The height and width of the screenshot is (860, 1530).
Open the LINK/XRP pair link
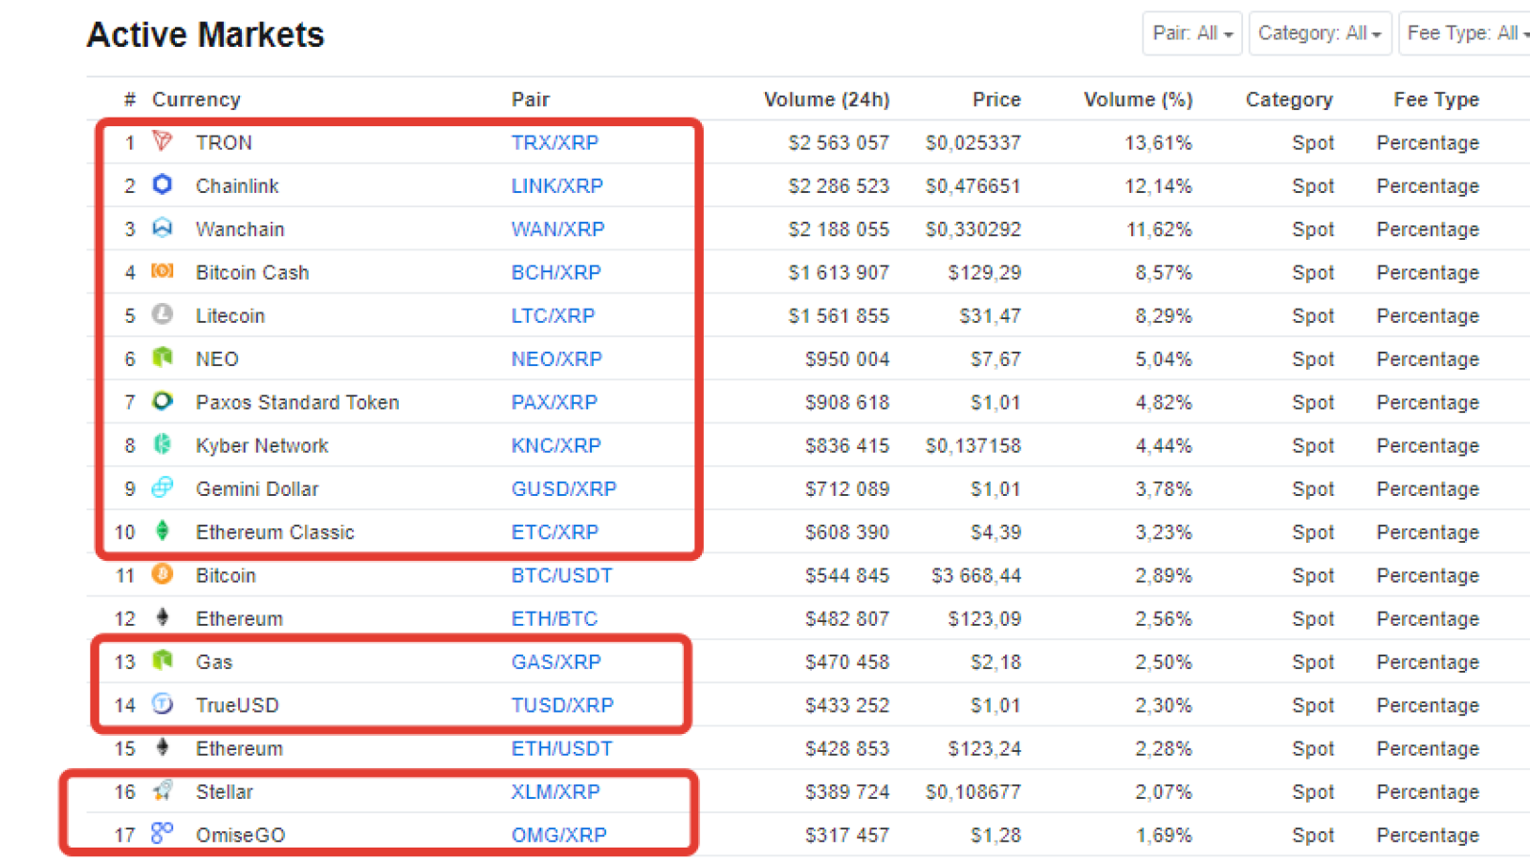tap(557, 186)
